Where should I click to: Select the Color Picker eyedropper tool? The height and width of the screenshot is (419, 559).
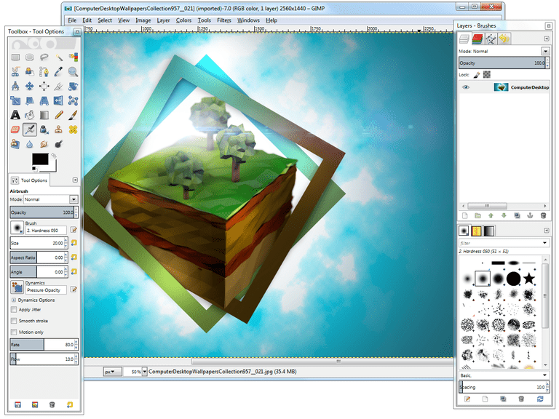[x=59, y=72]
